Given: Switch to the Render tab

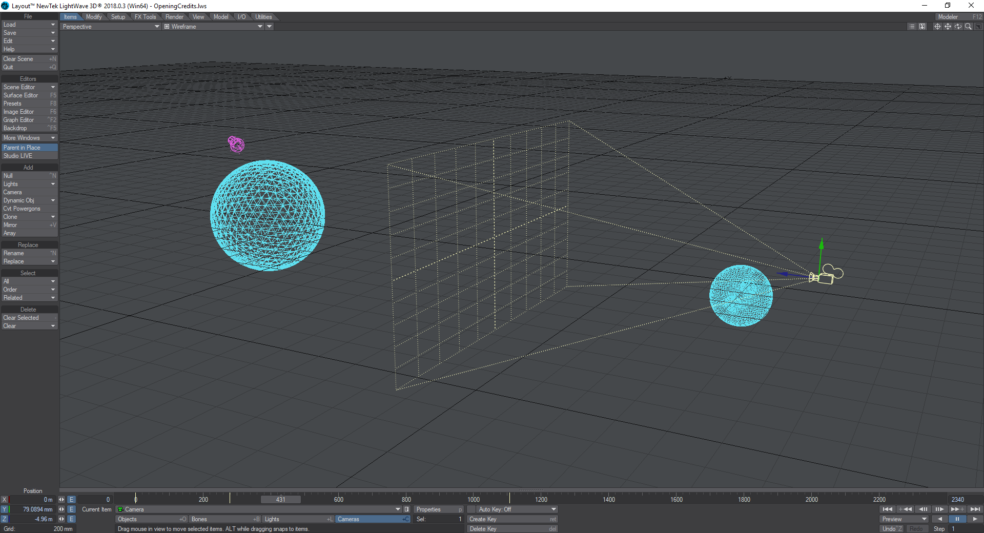Looking at the screenshot, I should point(174,17).
